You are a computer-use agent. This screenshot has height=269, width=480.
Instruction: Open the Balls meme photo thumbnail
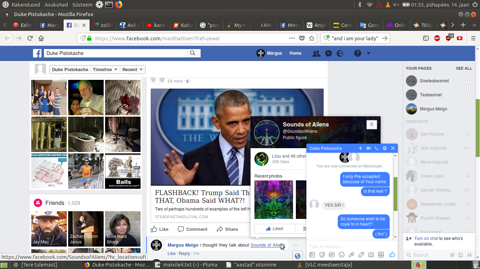pyautogui.click(x=123, y=171)
